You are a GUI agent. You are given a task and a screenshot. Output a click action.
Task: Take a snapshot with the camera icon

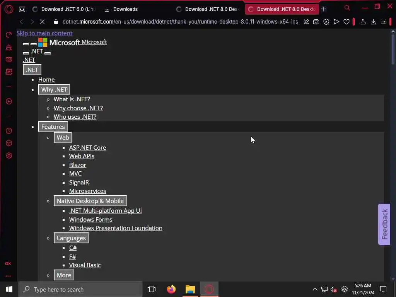click(316, 22)
